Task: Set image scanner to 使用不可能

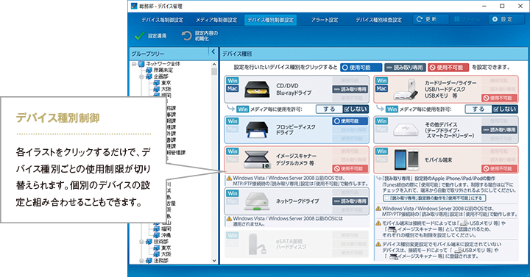Action: tap(350, 169)
